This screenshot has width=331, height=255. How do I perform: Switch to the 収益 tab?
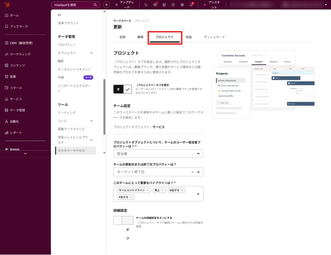[x=189, y=37]
